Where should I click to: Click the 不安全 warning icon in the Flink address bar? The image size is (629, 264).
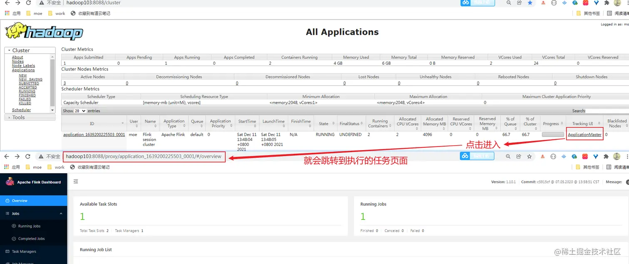click(x=41, y=156)
